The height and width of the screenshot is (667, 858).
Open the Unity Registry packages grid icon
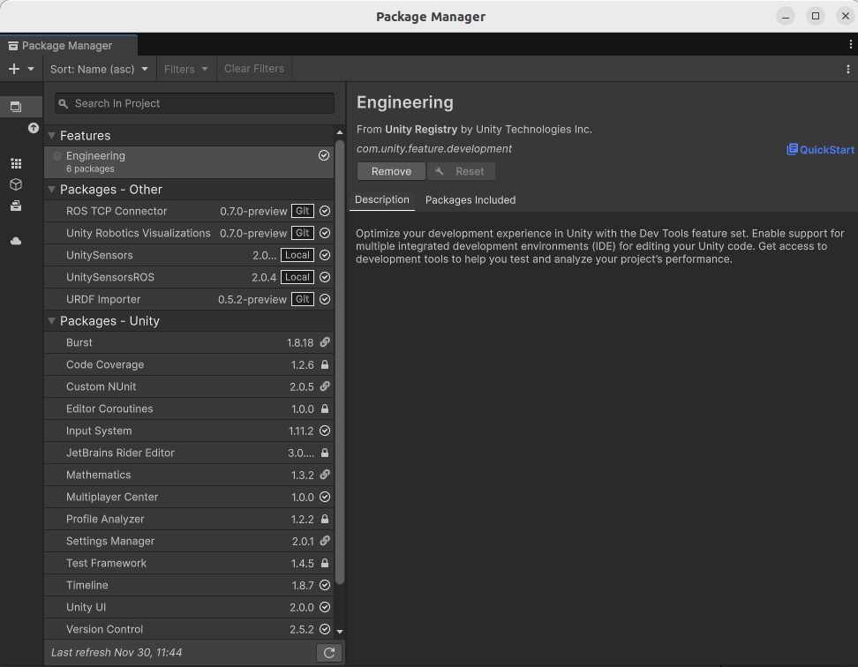(x=16, y=163)
